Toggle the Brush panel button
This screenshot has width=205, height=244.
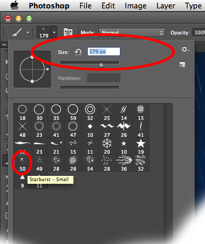[68, 32]
